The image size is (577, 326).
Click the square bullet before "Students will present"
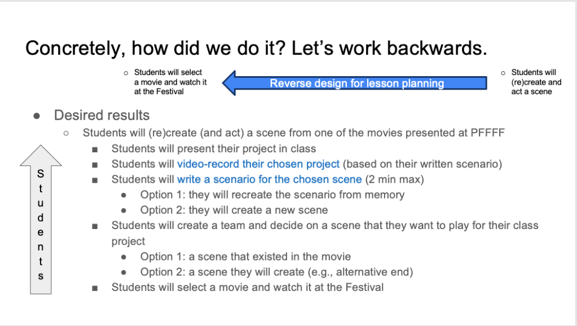tap(95, 149)
